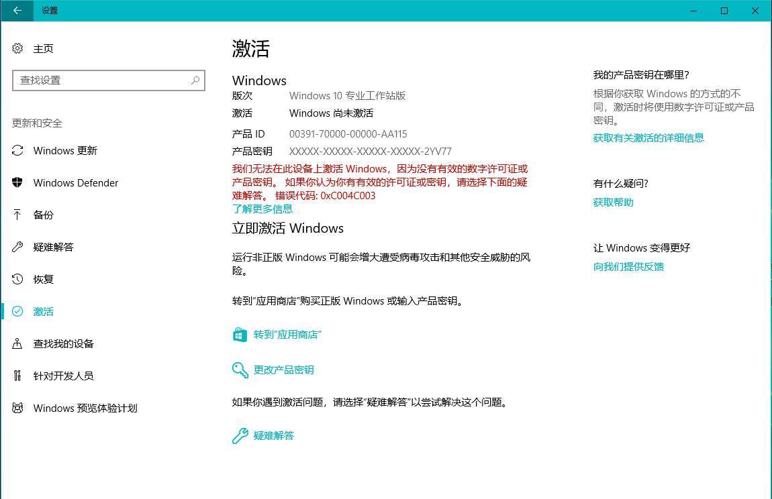The image size is (772, 499).
Task: Click the gear icon next to 主页
Action: coord(17,48)
